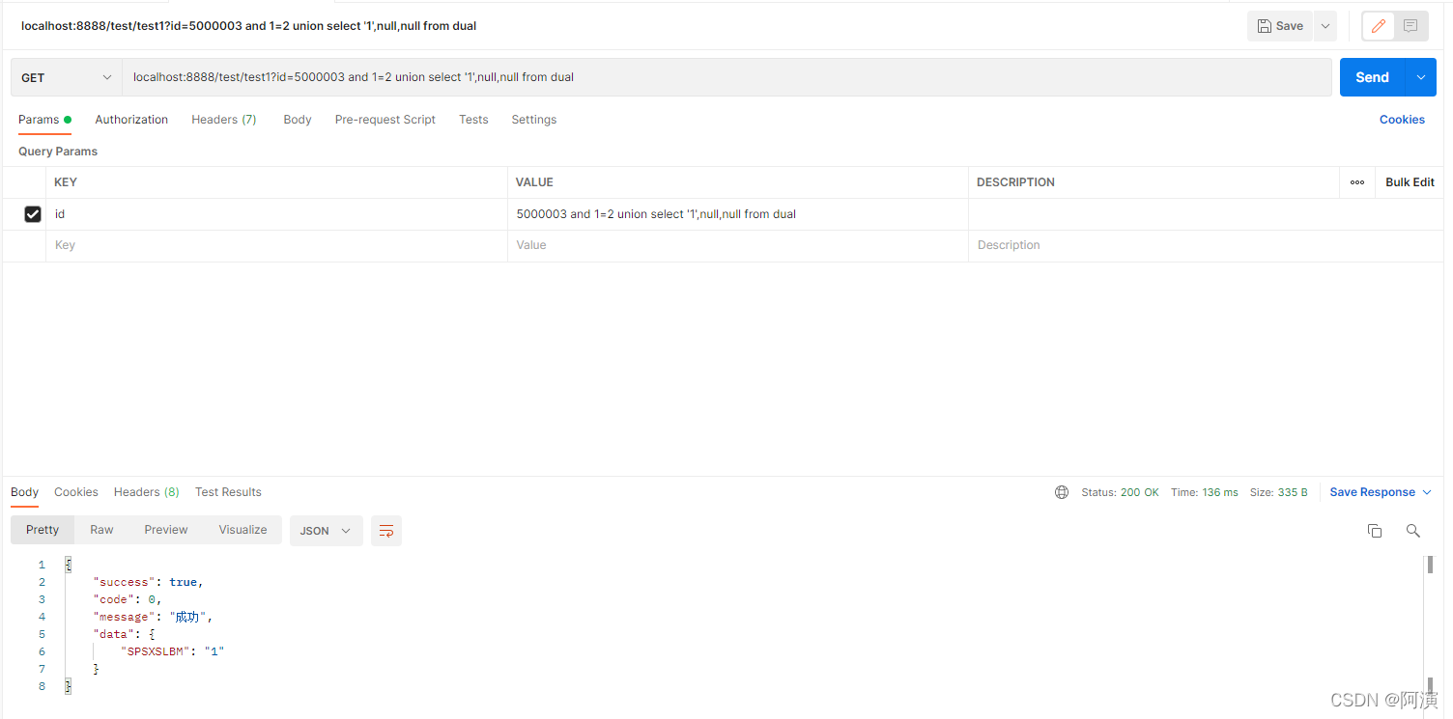This screenshot has height=719, width=1453.
Task: Open the GET method dropdown
Action: [67, 77]
